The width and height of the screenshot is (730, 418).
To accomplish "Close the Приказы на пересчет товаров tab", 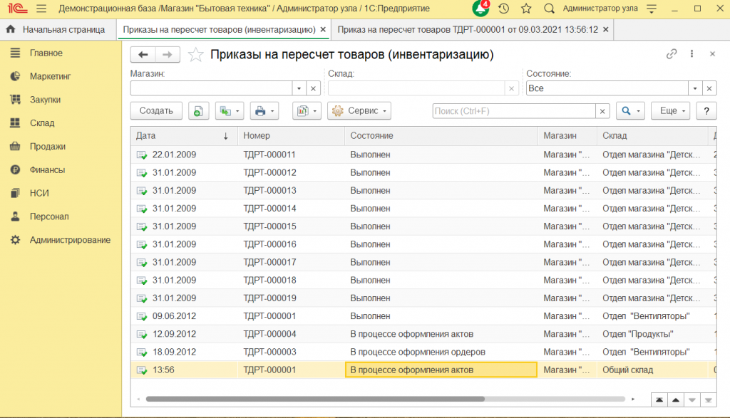I will click(x=323, y=29).
